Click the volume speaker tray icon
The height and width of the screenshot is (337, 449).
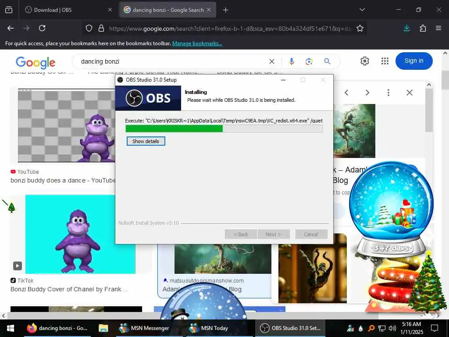point(392,328)
